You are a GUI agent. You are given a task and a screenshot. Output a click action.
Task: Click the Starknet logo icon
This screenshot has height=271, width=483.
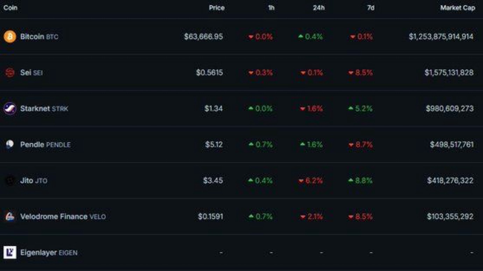10,108
